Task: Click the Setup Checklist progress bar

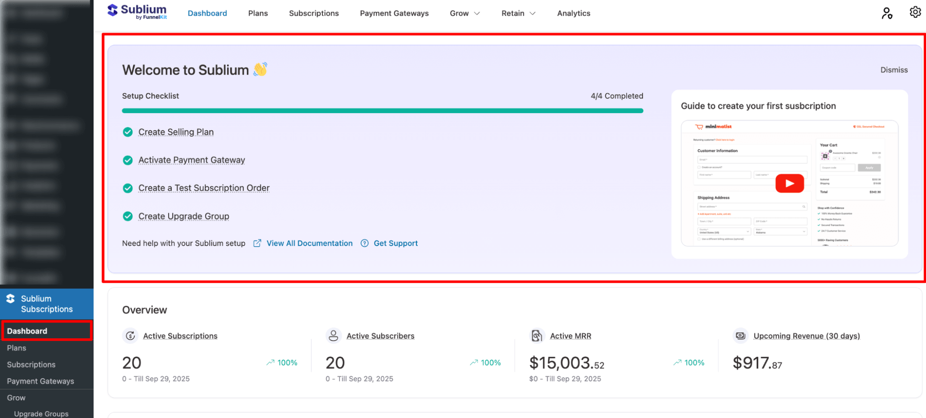Action: [382, 111]
